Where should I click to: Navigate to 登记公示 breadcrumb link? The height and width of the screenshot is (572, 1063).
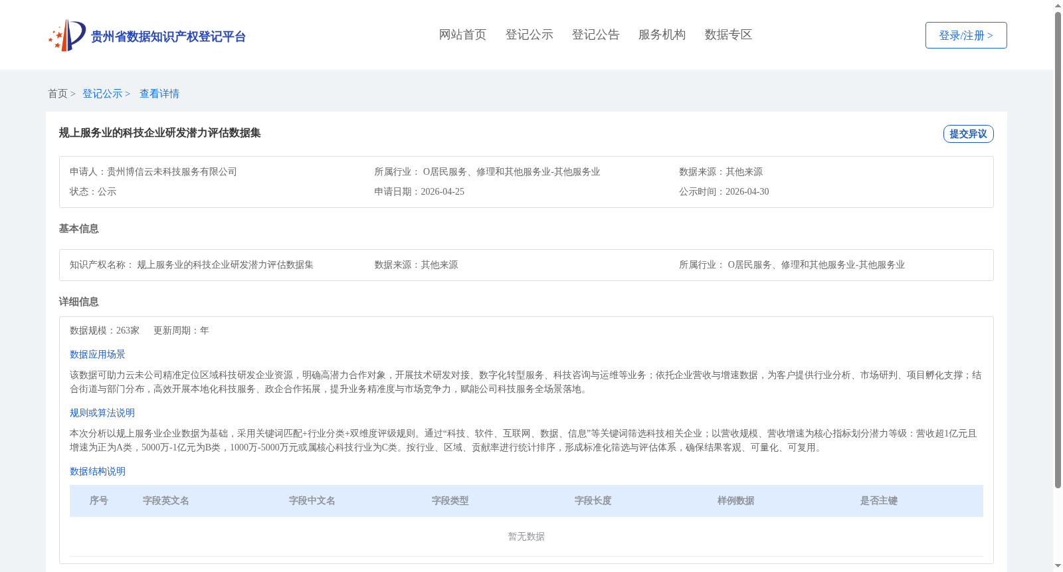point(102,94)
